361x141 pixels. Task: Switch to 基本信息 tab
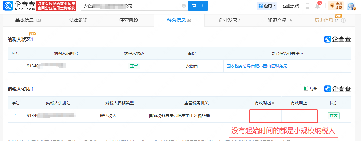[28, 20]
